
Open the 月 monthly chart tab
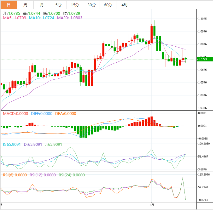[x=42, y=5]
